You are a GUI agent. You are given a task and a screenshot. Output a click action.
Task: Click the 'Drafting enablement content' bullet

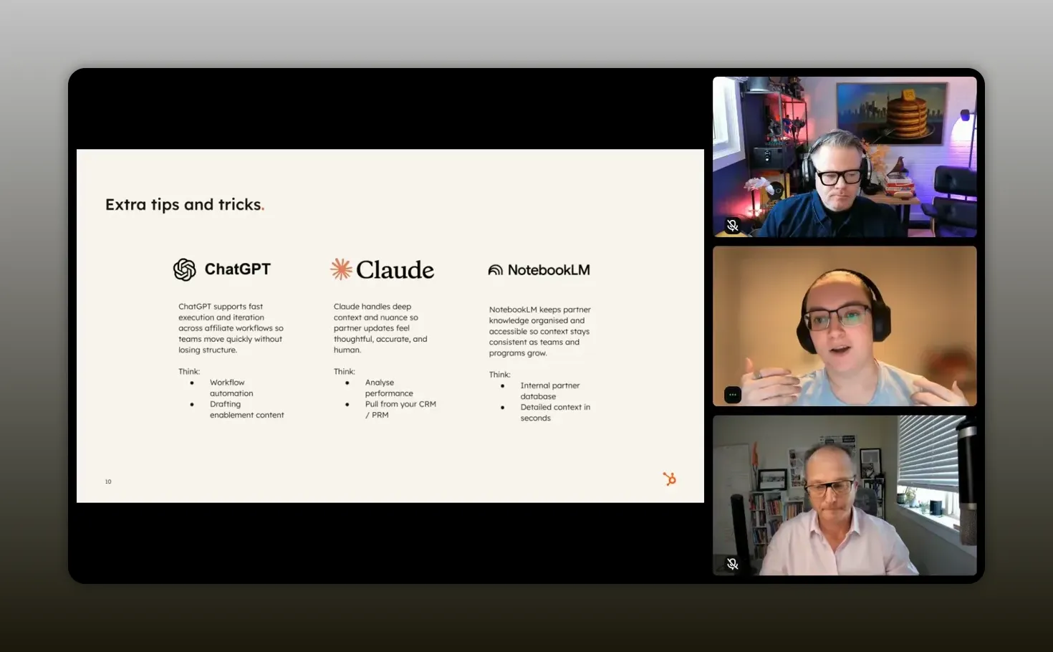tap(246, 409)
